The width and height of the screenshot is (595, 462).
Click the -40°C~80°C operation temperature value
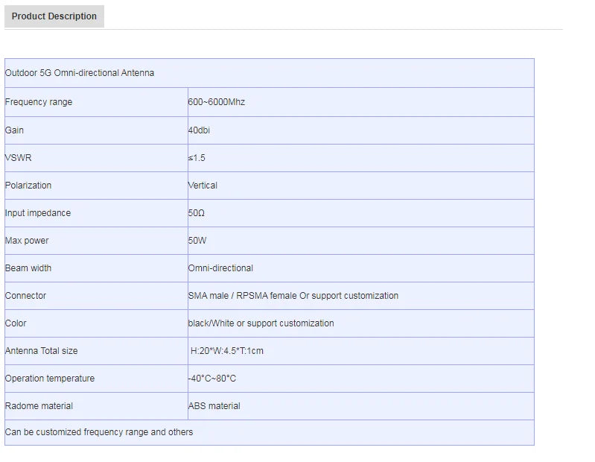pos(211,379)
